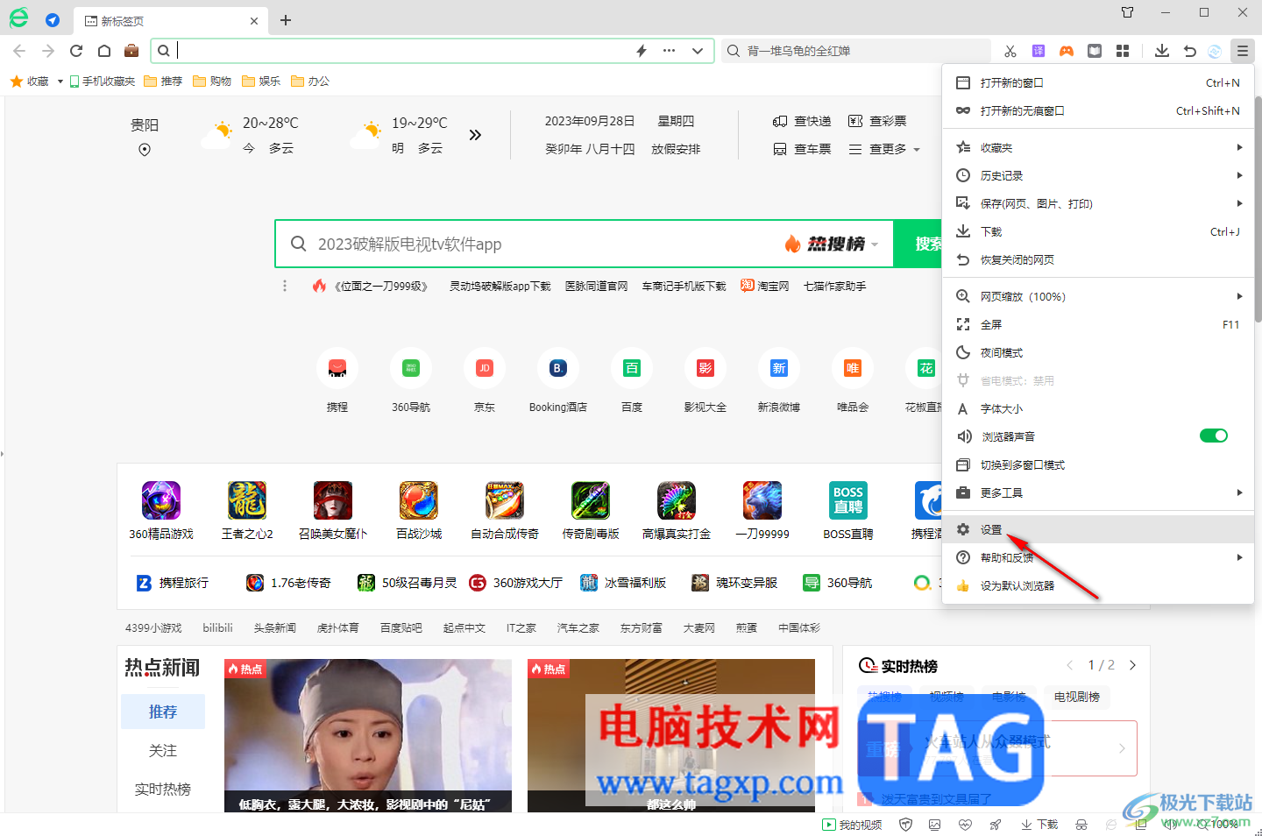Click the location pin icon under 贵阳
This screenshot has width=1262, height=836.
(145, 150)
